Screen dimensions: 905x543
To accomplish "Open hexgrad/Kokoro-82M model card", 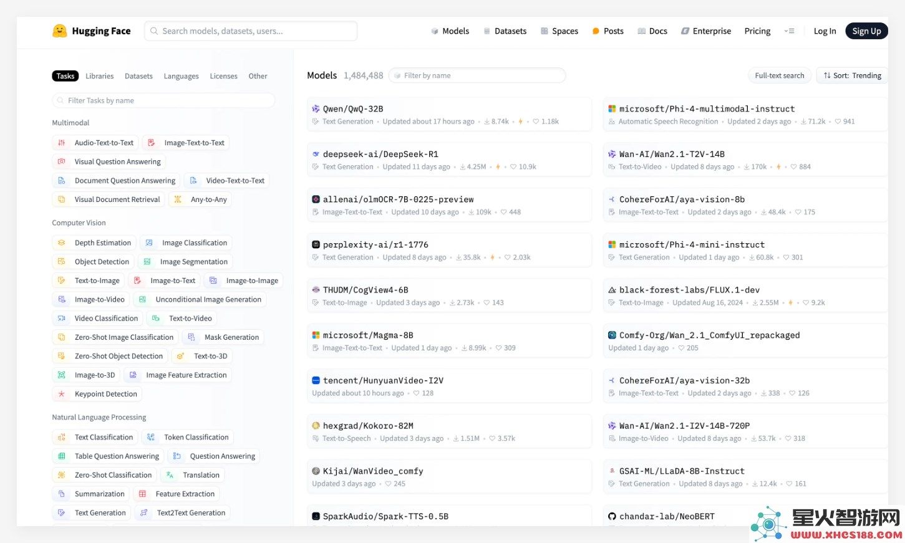I will [449, 432].
